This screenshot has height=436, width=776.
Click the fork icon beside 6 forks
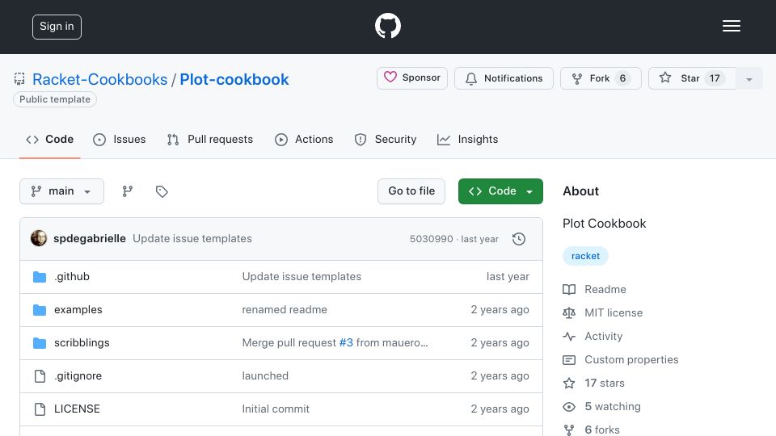pyautogui.click(x=569, y=430)
